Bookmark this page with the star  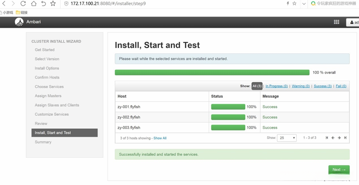[53, 4]
